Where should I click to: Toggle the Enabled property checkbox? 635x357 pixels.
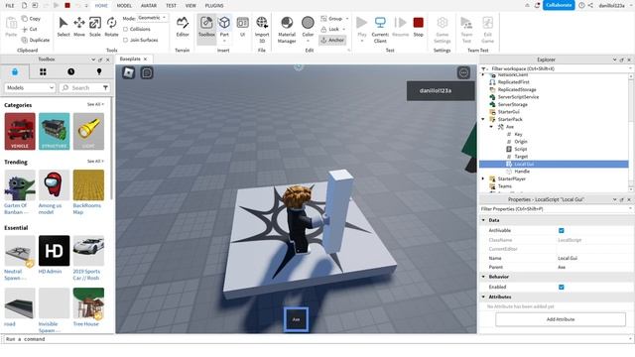pos(562,287)
